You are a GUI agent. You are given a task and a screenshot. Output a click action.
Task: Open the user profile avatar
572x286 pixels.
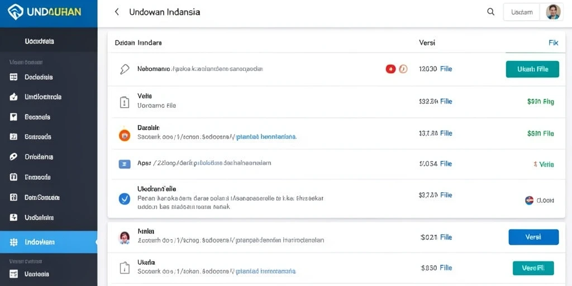553,12
